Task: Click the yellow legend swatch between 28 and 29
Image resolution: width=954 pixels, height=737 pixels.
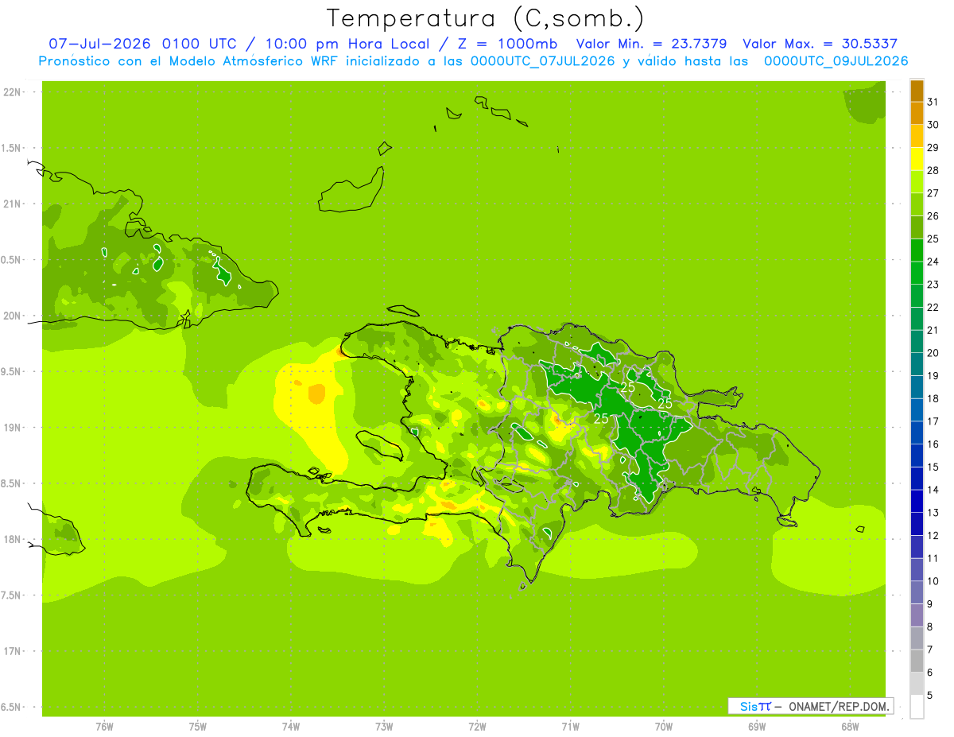Action: coord(917,159)
